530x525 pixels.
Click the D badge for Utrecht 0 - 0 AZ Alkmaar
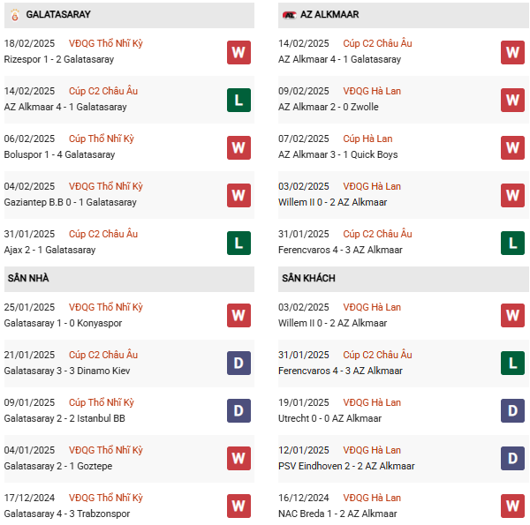512,411
